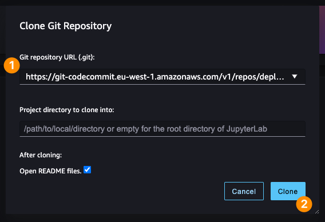The image size is (325, 222).
Task: Click the orange step 1 marker
Action: pos(12,65)
